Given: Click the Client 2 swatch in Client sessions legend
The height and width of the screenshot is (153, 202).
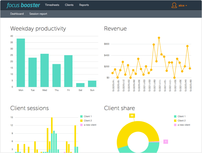Looking at the screenshot, I should (x=81, y=121).
